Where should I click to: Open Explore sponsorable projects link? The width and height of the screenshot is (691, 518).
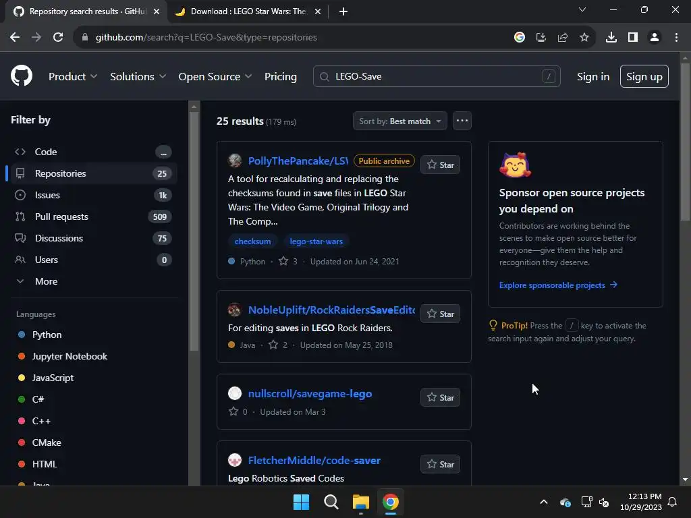coord(558,285)
